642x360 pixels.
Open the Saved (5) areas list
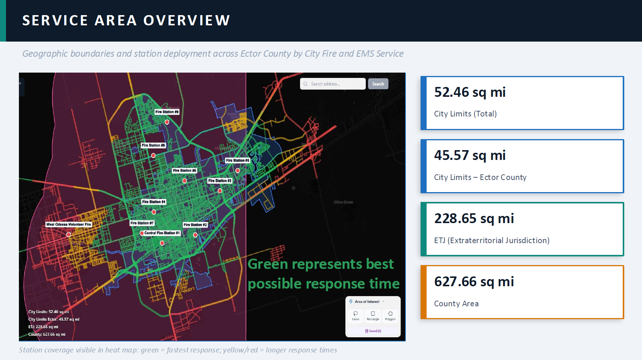tap(373, 331)
